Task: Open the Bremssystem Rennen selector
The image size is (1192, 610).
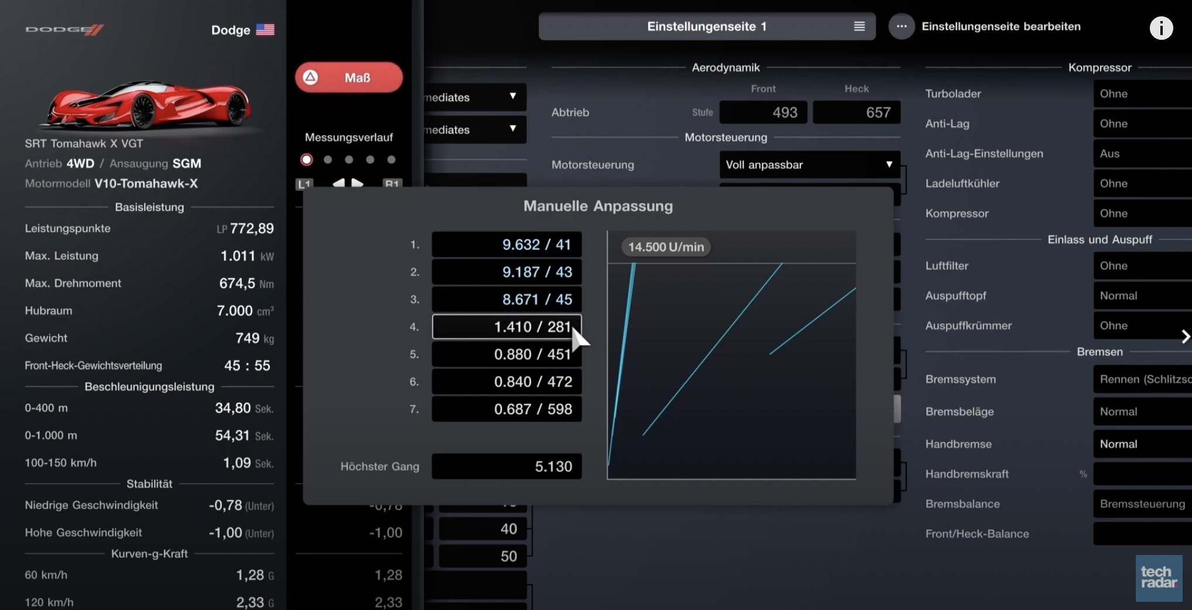Action: 1142,379
